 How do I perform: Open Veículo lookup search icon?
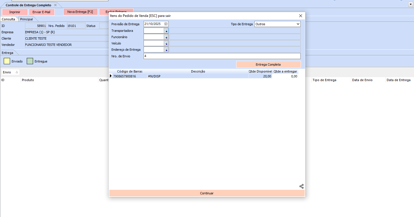(x=166, y=43)
